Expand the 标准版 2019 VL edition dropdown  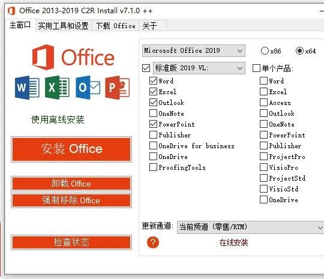tap(199, 68)
